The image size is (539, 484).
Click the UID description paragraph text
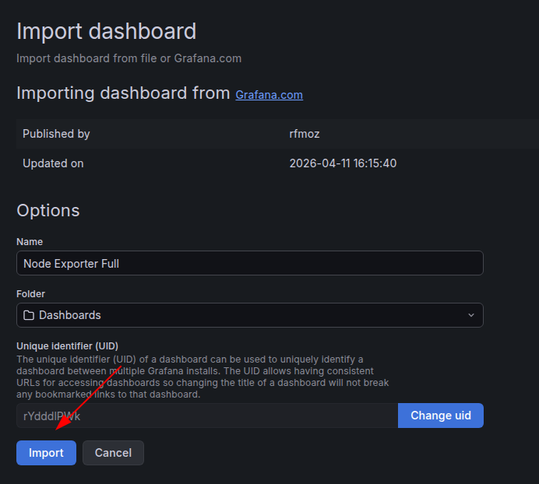pyautogui.click(x=203, y=377)
